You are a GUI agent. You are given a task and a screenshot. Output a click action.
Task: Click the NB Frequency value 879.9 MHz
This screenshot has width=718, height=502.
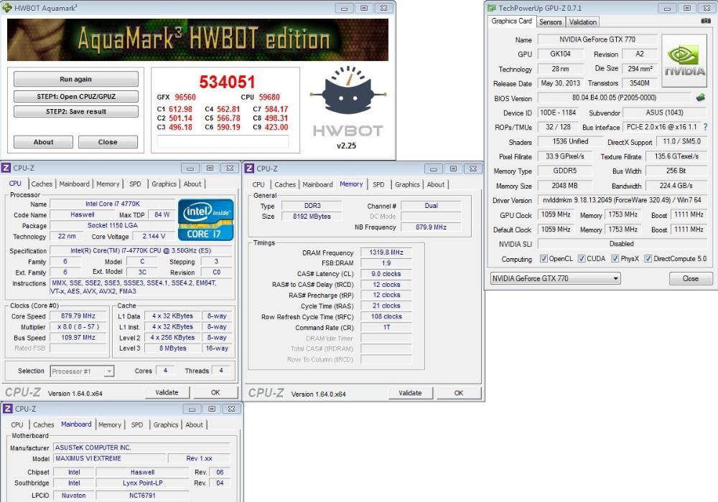431,227
